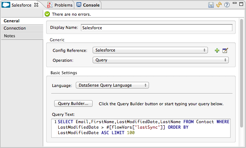Click the 'Operation:' label
The height and width of the screenshot is (148, 246).
tap(63, 60)
